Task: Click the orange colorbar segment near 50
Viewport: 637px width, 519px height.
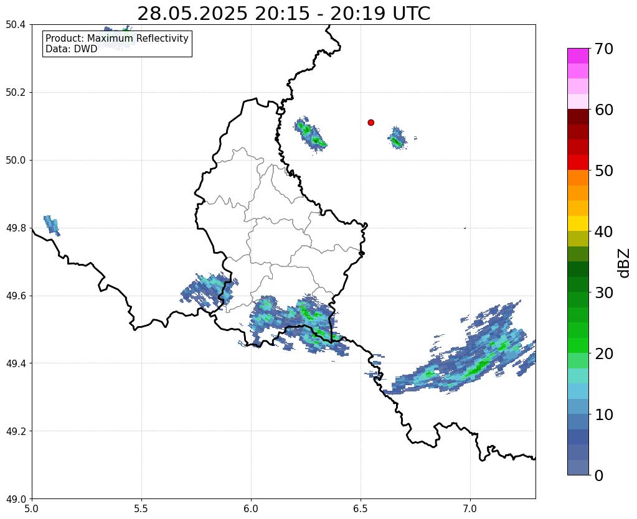Action: 578,177
